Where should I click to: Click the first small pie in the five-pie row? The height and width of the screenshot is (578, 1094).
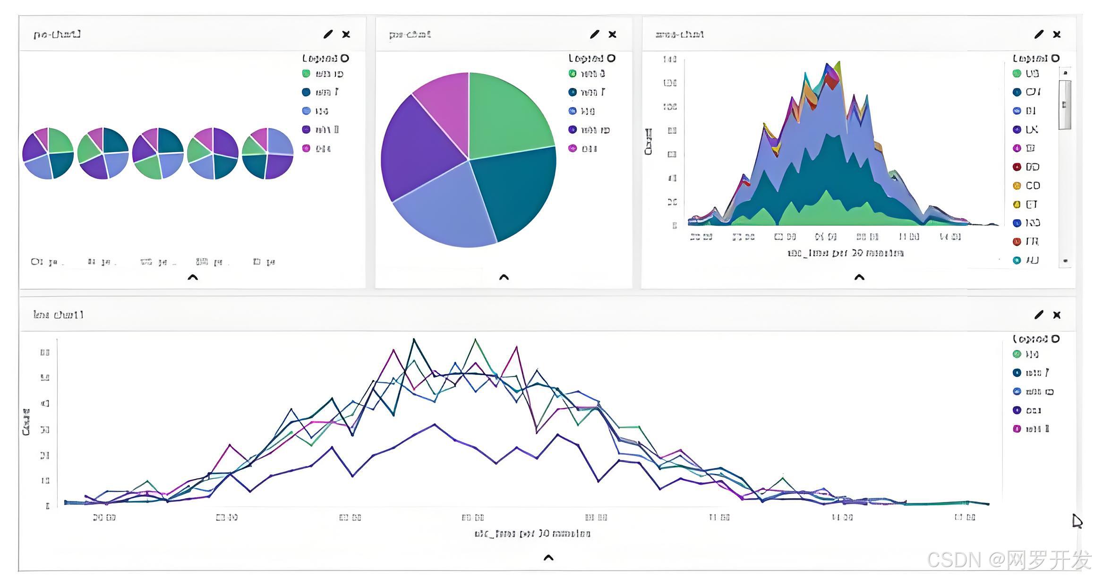click(x=48, y=153)
